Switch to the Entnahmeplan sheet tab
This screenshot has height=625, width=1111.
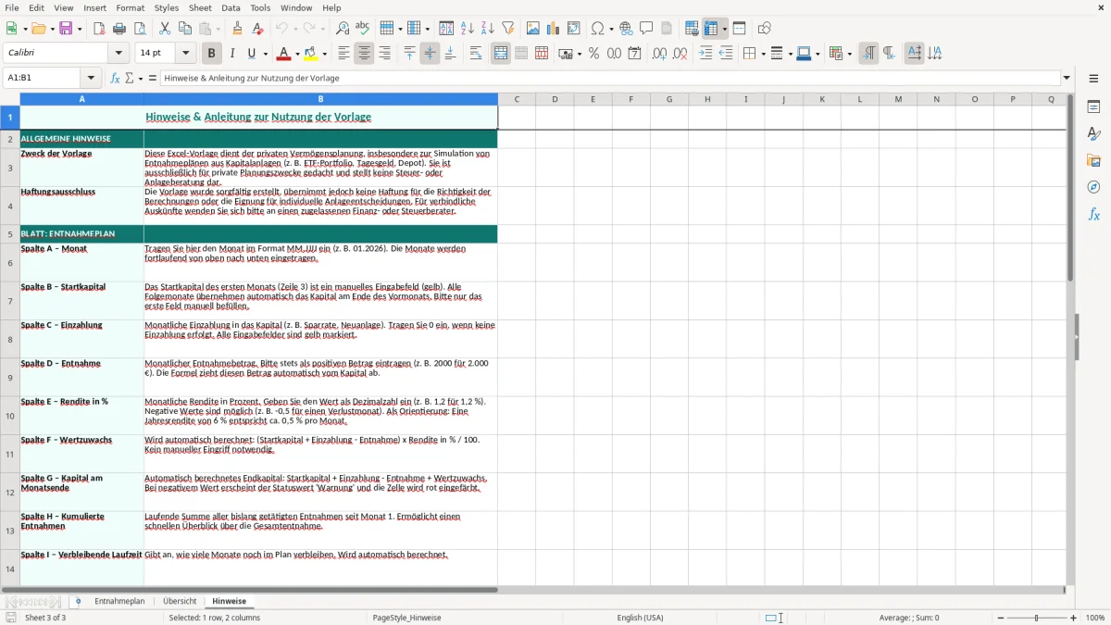pyautogui.click(x=119, y=601)
